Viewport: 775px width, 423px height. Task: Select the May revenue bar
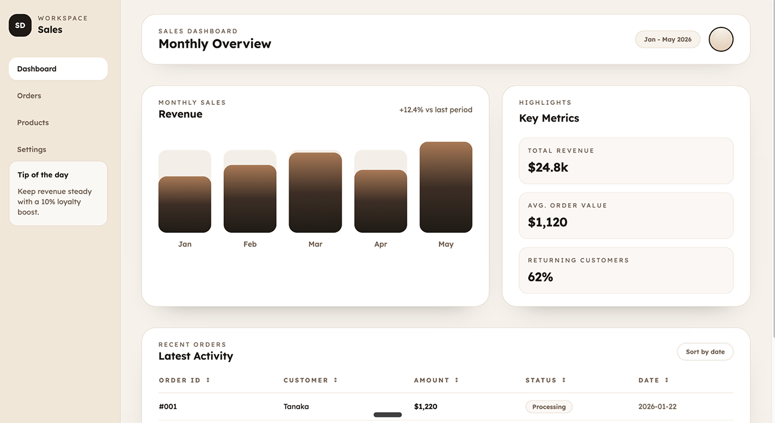[445, 187]
